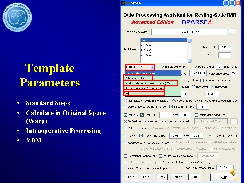244x183 pixels.
Task: Select Calculate in Original Space (Warp)
Action: point(150,83)
